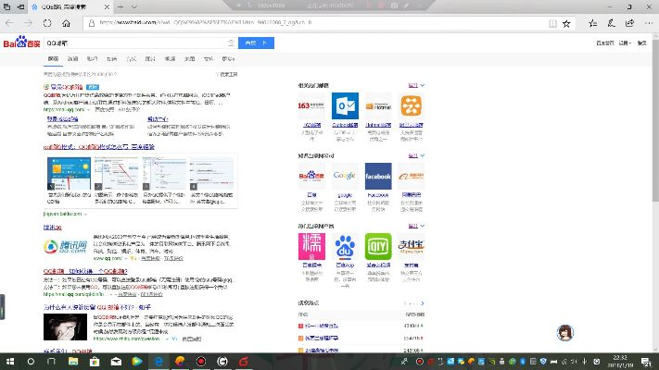Click the Share page icon
Viewport: 659px width, 370px height.
click(x=629, y=23)
